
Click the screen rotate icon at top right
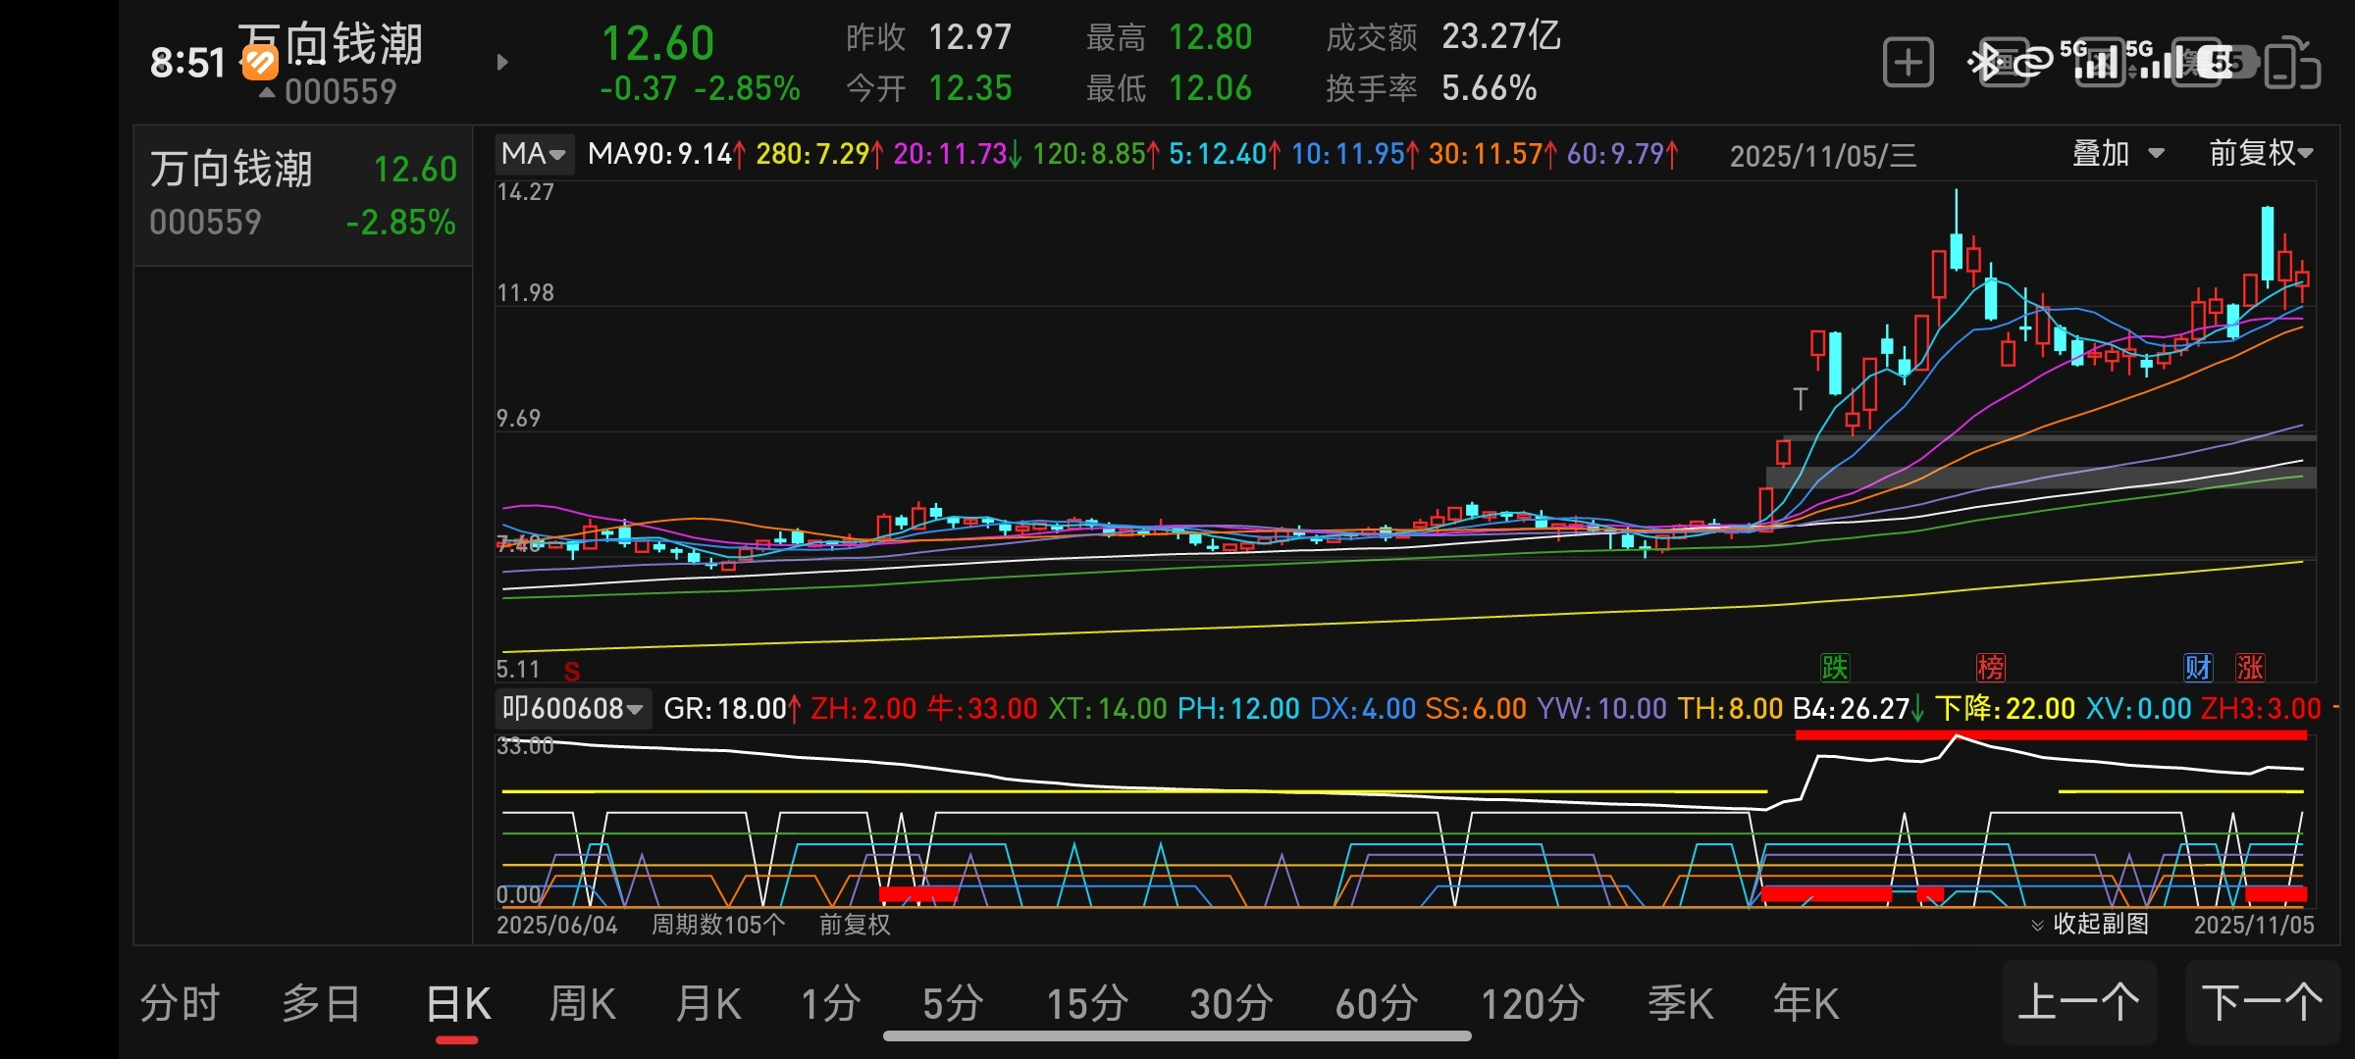click(2293, 65)
